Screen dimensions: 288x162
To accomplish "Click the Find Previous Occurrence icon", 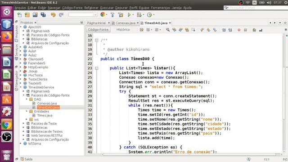I will (x=174, y=30).
